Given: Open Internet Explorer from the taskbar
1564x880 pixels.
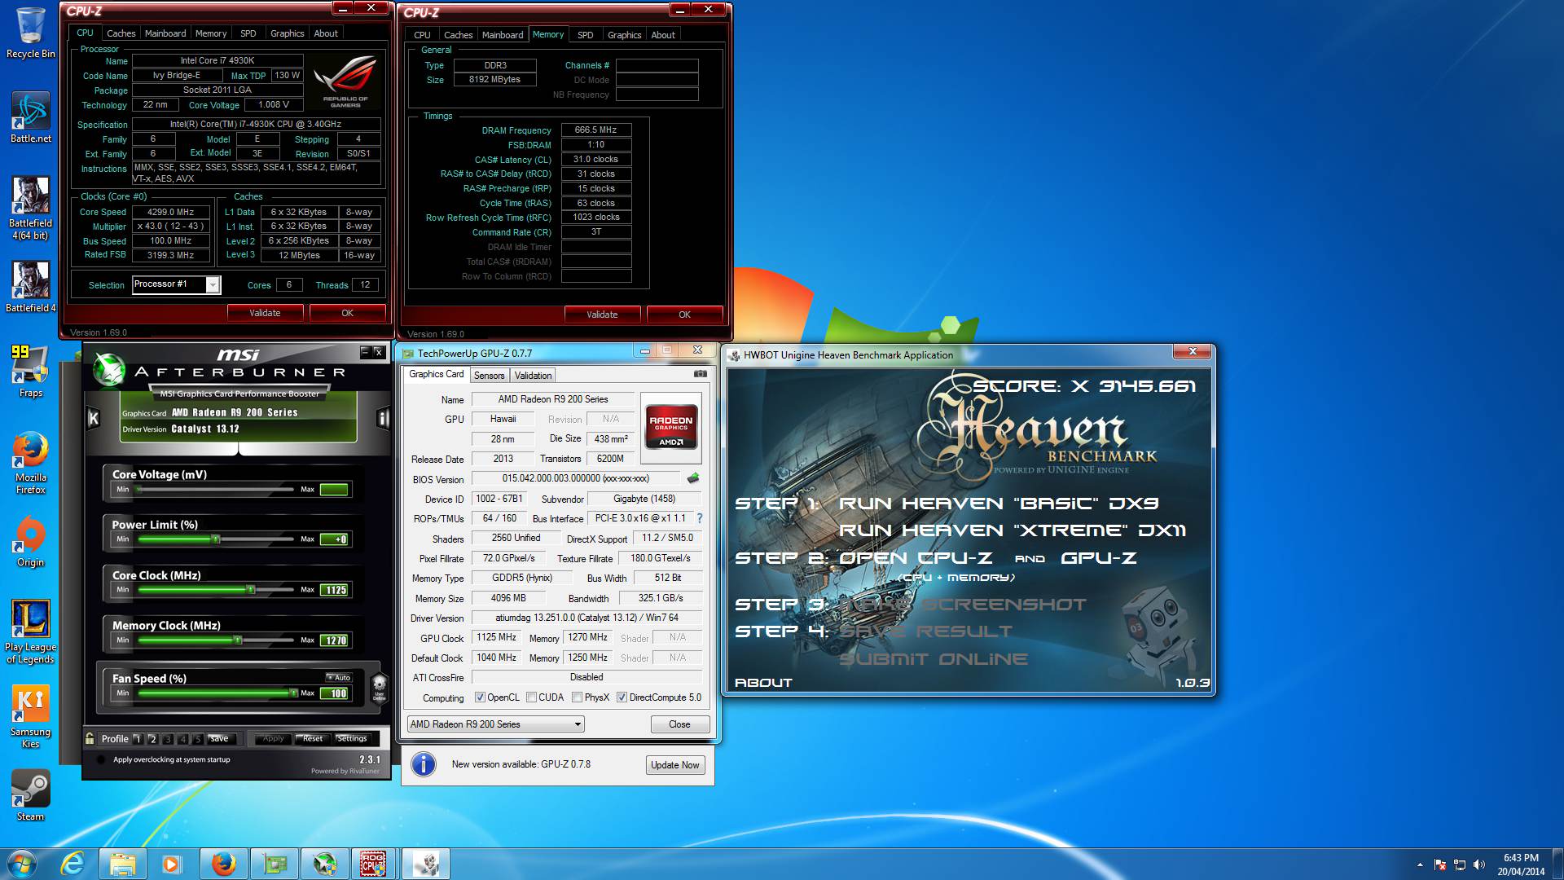Looking at the screenshot, I should [x=73, y=864].
